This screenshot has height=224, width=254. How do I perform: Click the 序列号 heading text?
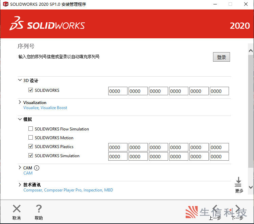26,46
